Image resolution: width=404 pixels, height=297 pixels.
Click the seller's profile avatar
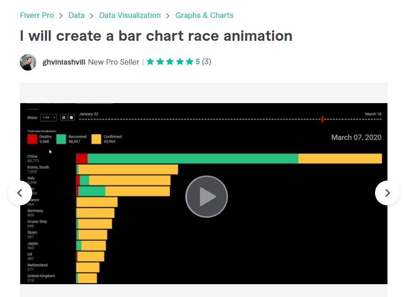28,62
